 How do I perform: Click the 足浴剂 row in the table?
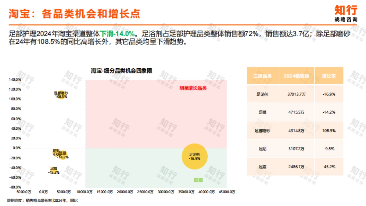click(263, 94)
